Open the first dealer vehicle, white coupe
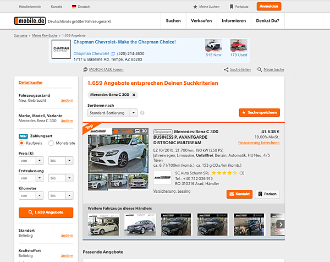The height and width of the screenshot is (262, 330). (103, 225)
